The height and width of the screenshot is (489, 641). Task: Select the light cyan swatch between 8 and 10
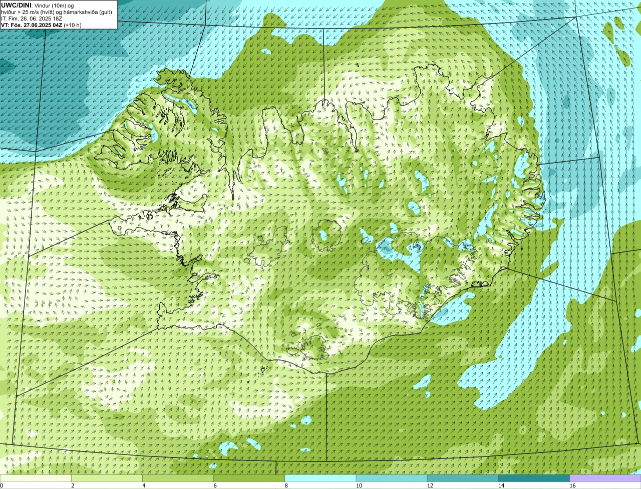click(x=320, y=478)
